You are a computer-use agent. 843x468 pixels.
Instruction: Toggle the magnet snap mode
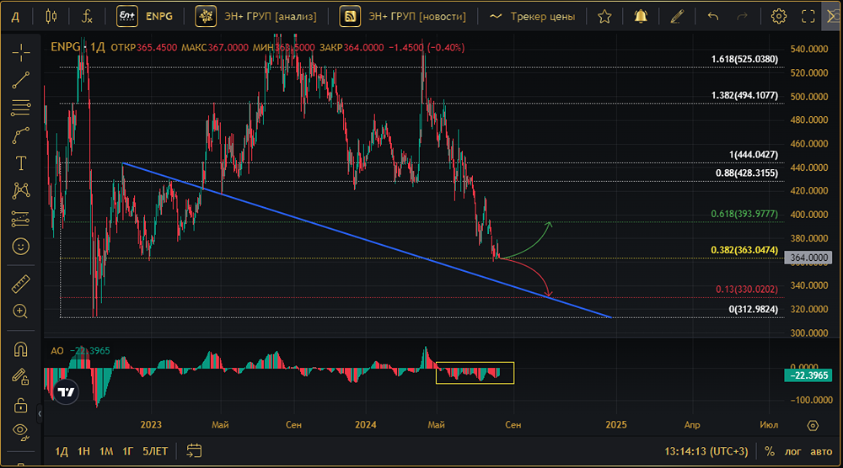pos(21,349)
